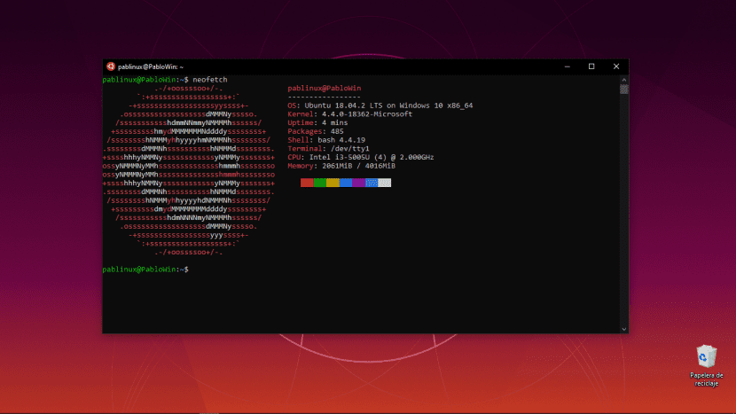The width and height of the screenshot is (736, 414).
Task: Click the green color block in neofetch output
Action: pyautogui.click(x=320, y=183)
